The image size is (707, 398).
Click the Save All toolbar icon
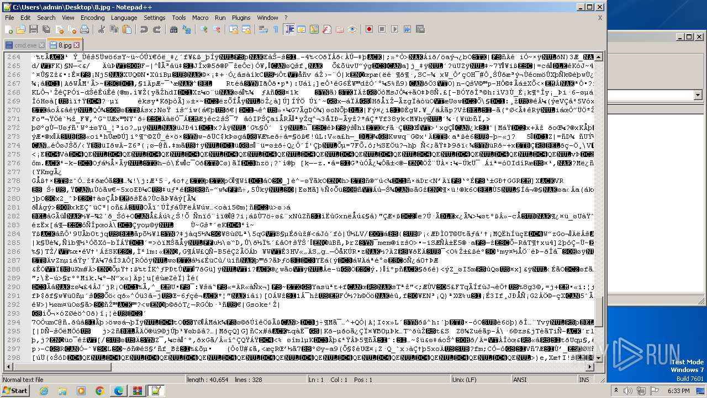[x=45, y=29]
